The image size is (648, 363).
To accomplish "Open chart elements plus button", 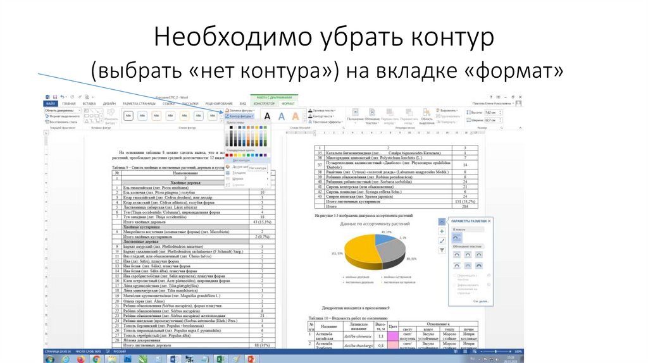I will click(x=442, y=231).
